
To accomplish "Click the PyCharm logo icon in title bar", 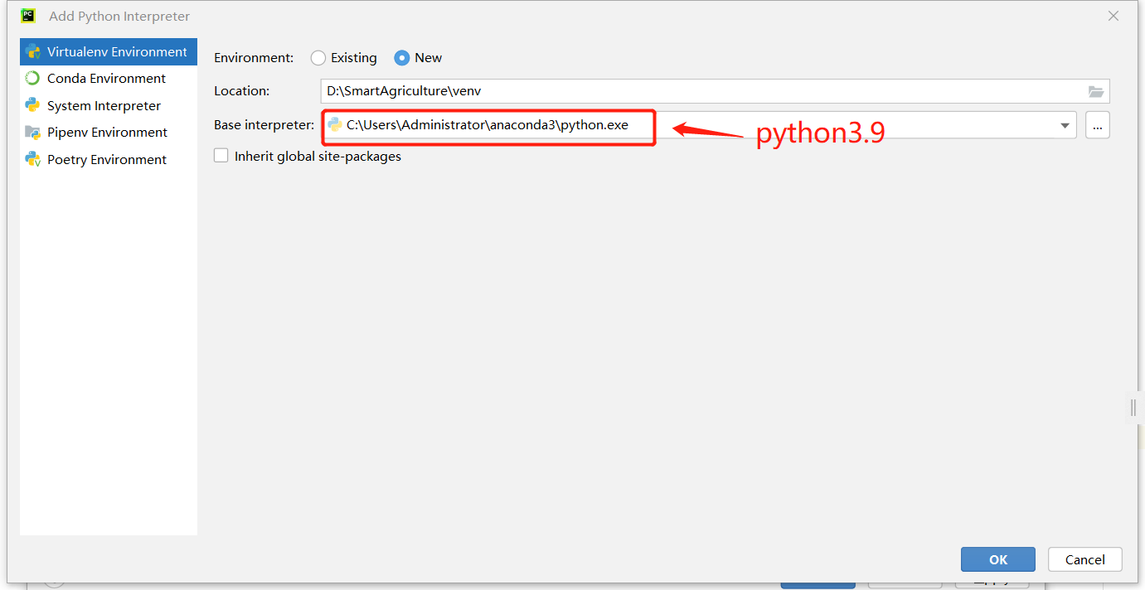I will (27, 16).
